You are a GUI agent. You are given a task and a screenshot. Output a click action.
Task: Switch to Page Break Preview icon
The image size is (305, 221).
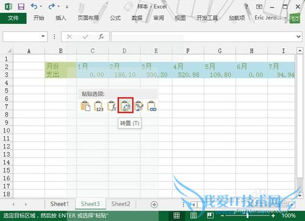(210, 216)
